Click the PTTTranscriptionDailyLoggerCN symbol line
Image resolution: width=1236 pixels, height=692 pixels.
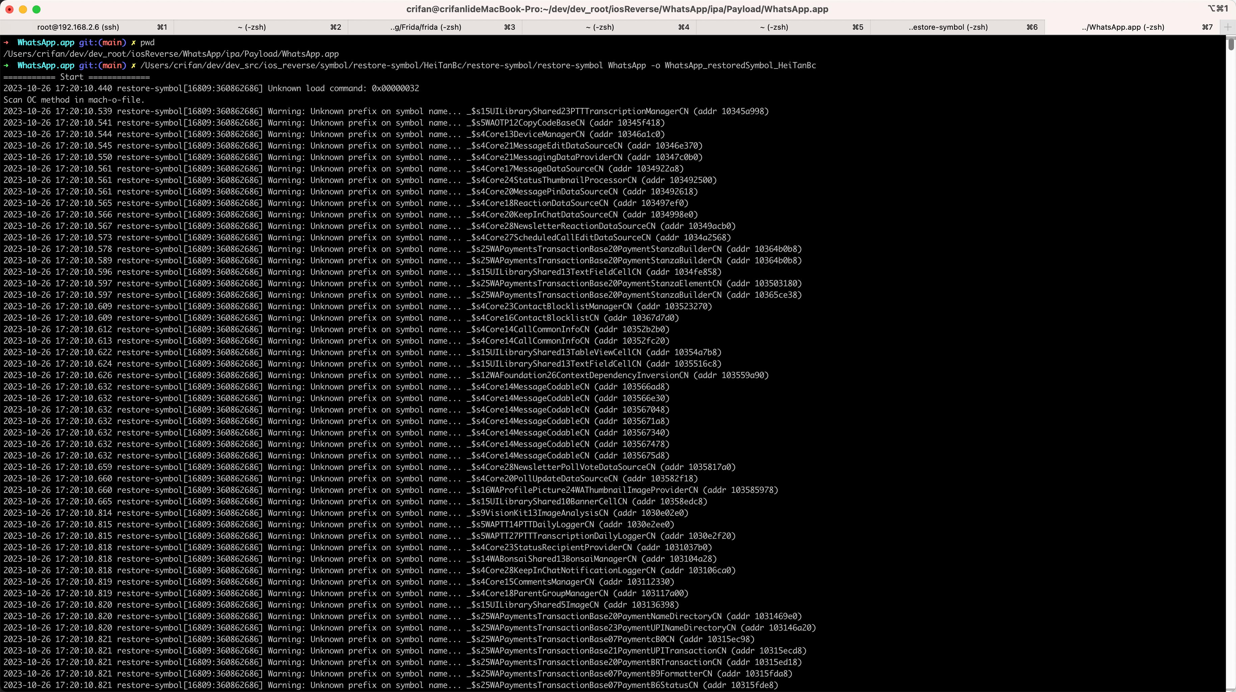click(x=370, y=536)
